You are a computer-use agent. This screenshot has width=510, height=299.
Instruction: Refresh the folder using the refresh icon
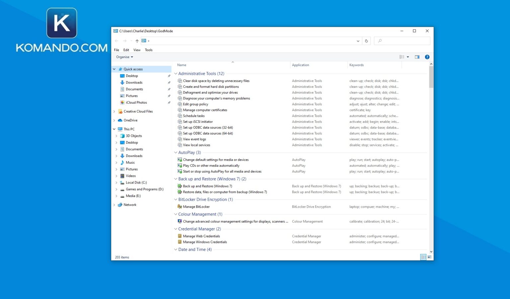coord(366,41)
